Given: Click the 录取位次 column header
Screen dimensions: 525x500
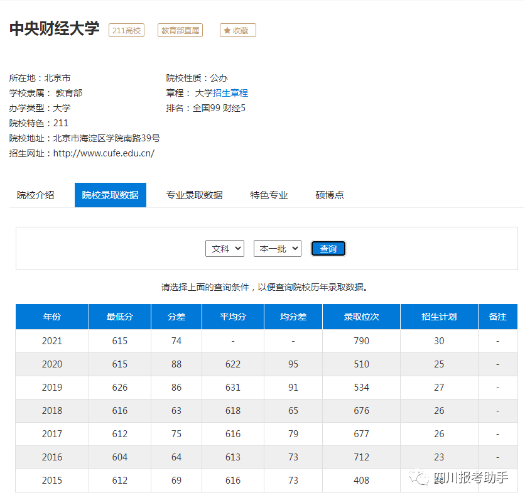Looking at the screenshot, I should click(x=361, y=317).
